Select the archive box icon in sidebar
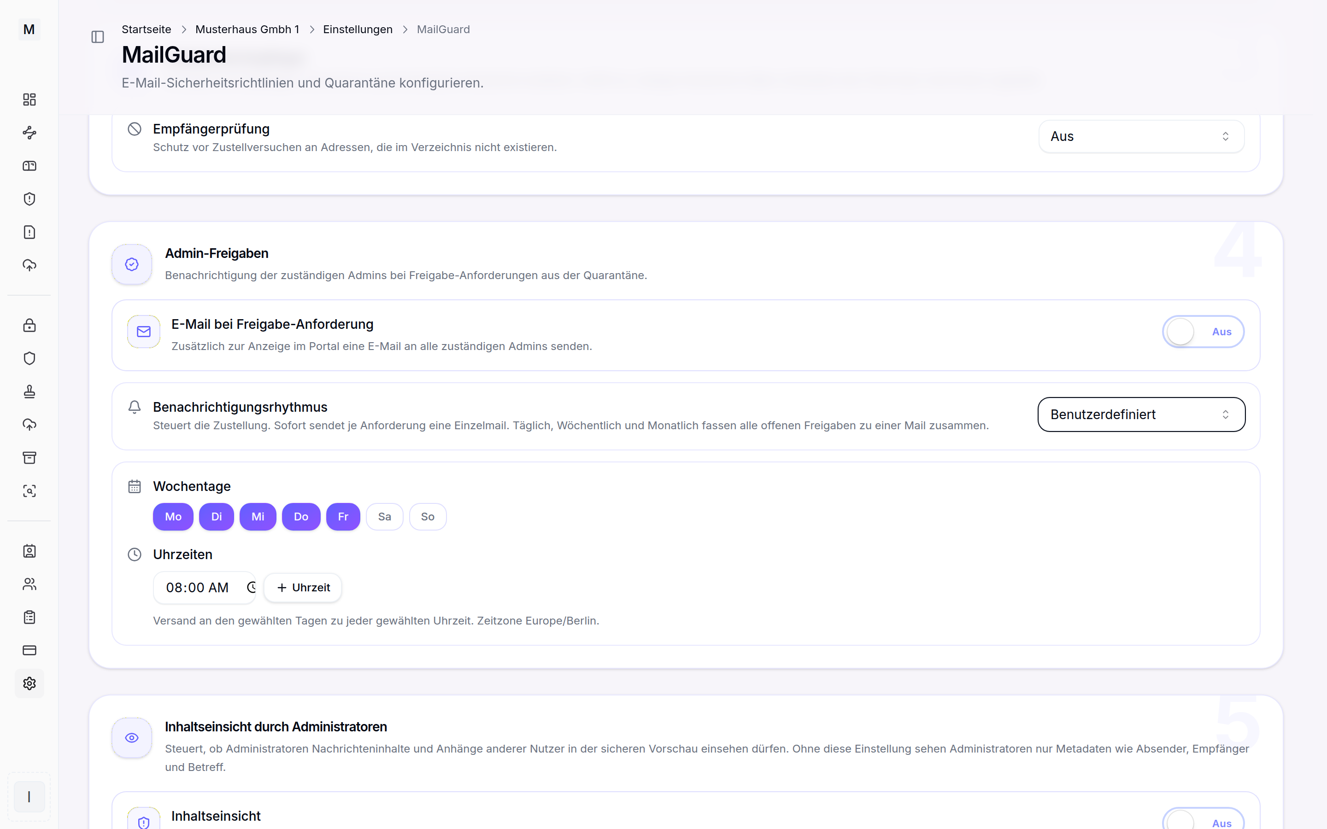Image resolution: width=1327 pixels, height=829 pixels. coord(29,457)
